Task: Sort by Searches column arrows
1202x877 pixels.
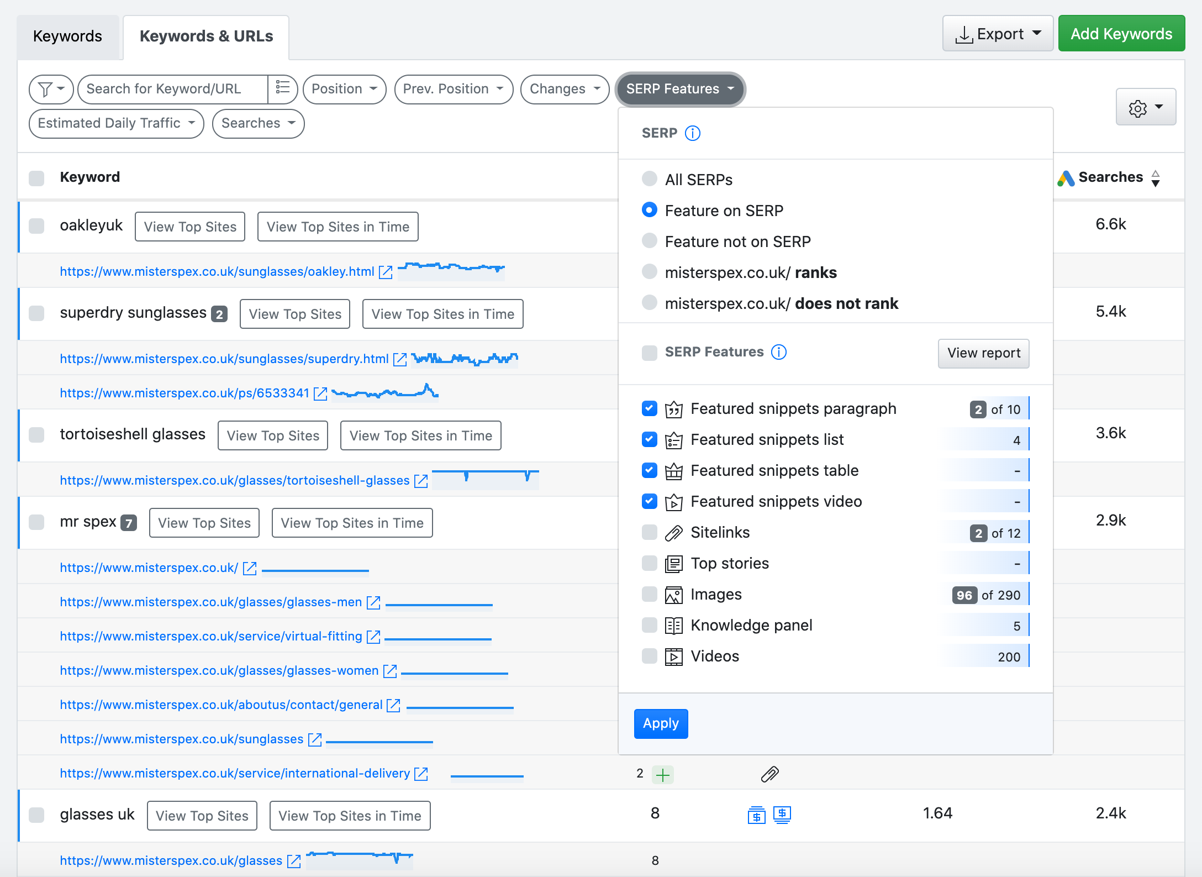Action: coord(1156,178)
